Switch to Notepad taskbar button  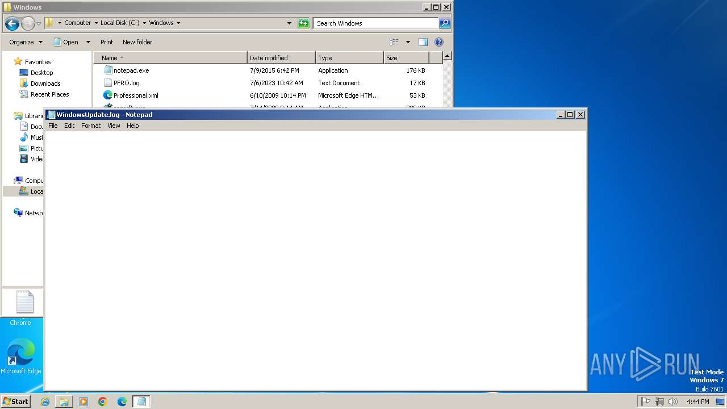pyautogui.click(x=141, y=402)
